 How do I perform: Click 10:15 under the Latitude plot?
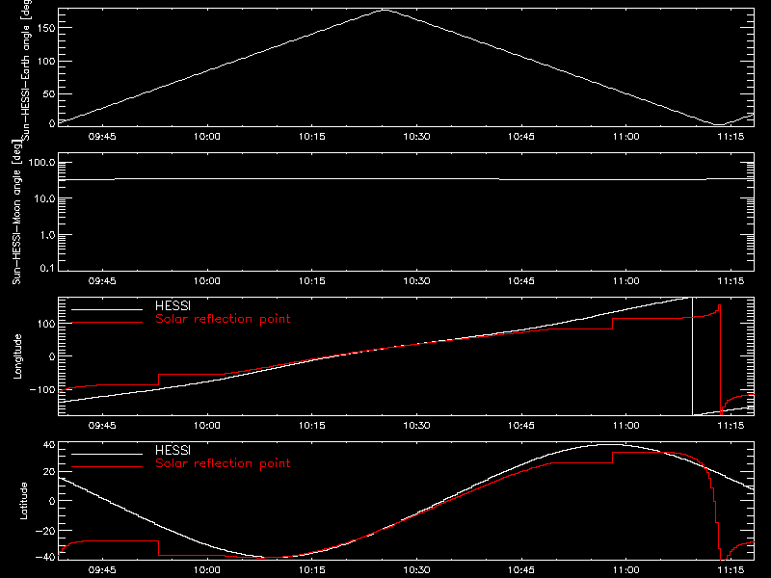coord(311,570)
